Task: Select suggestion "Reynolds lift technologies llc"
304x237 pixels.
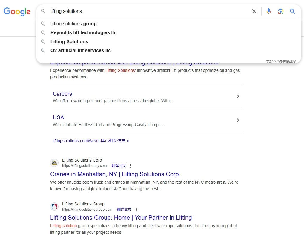Action: (x=83, y=33)
